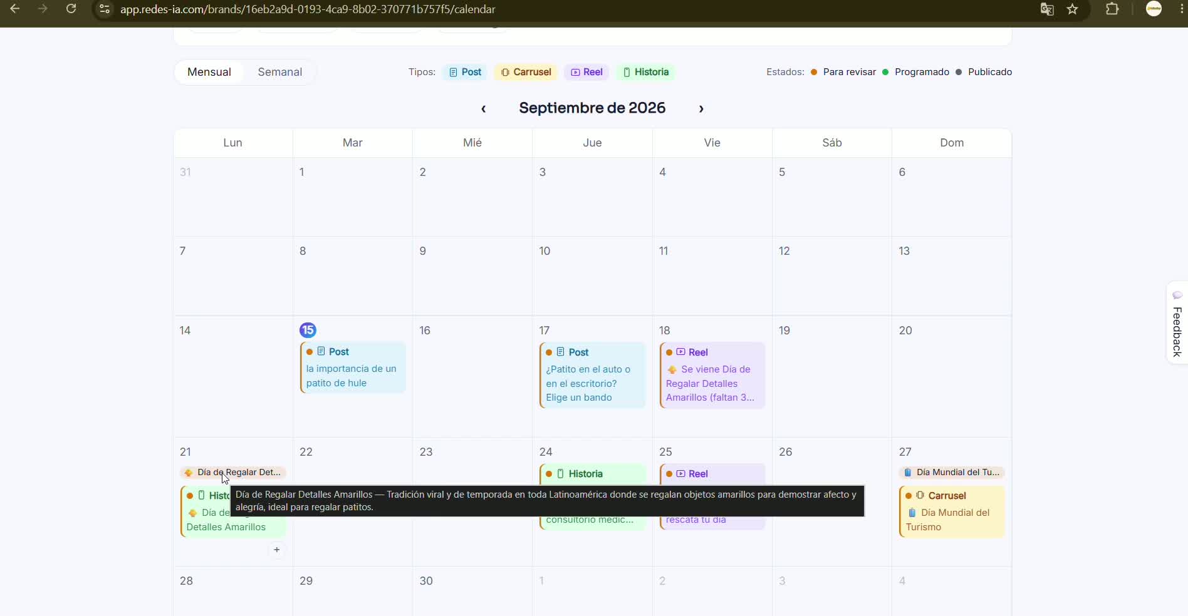Filter by the Post type chip
Image resolution: width=1188 pixels, height=616 pixels.
(x=465, y=72)
